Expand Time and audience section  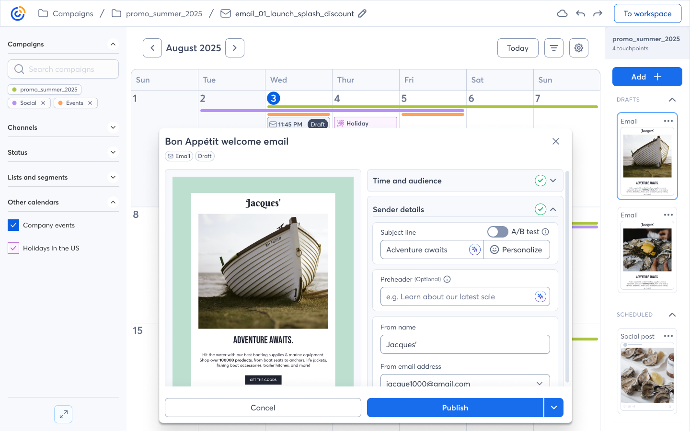coord(553,181)
